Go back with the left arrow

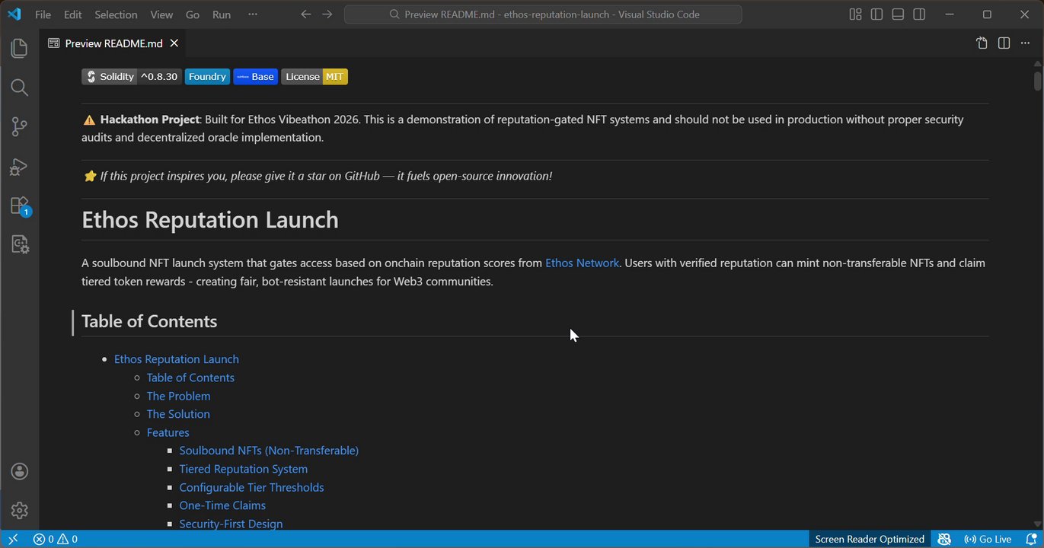pos(306,14)
